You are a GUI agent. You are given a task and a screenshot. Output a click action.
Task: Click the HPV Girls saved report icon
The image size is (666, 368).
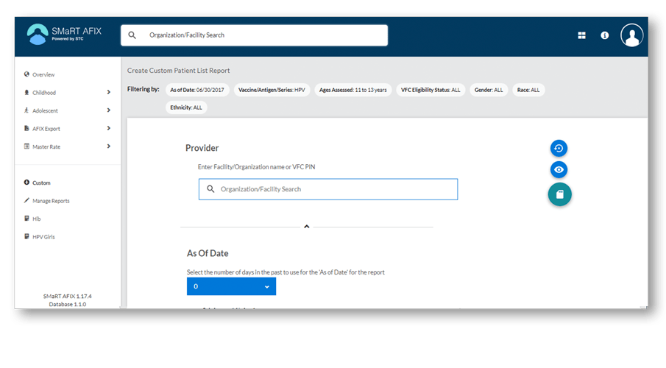tap(26, 236)
